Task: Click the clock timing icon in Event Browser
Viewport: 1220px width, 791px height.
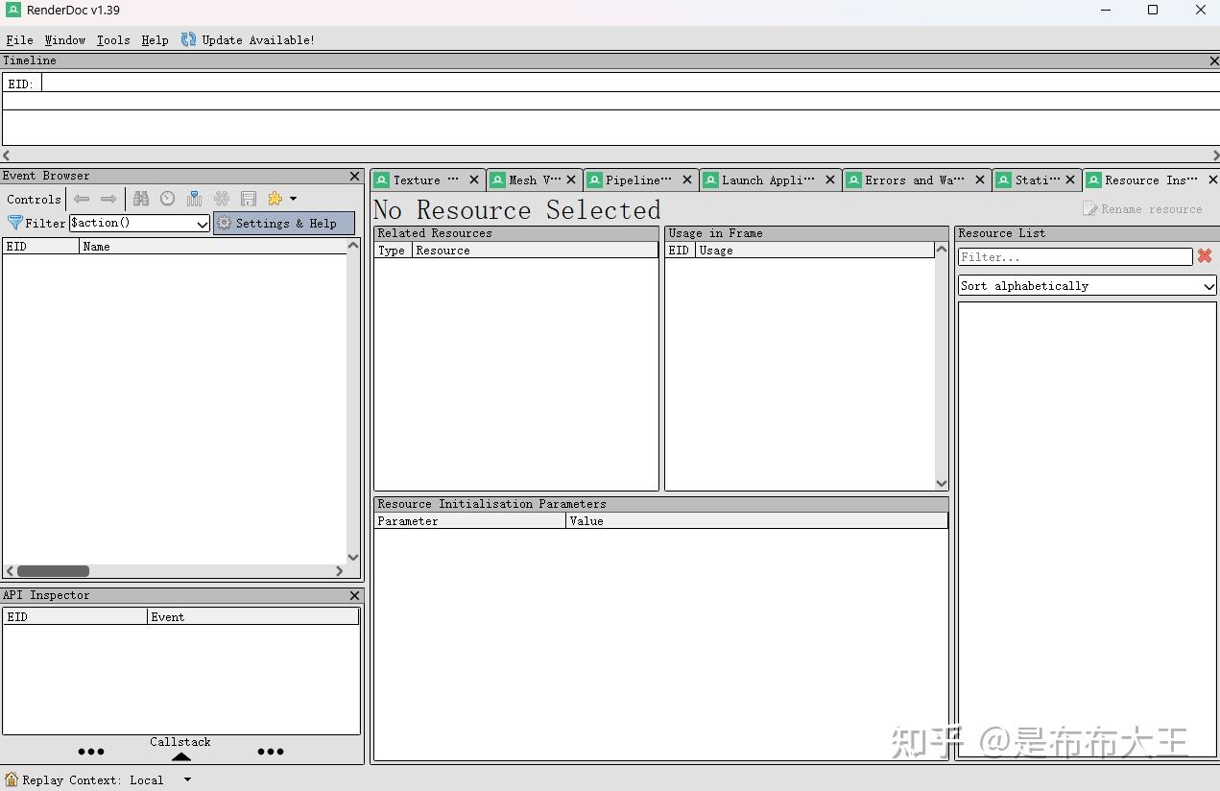Action: [x=168, y=199]
